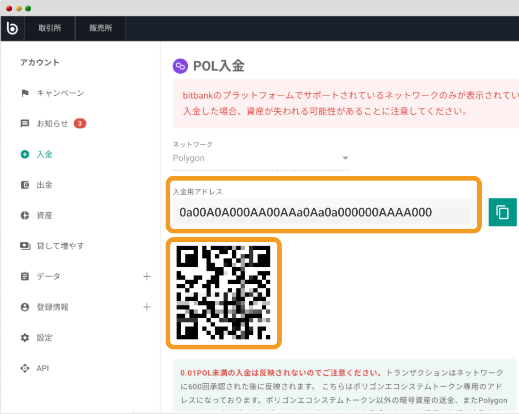Open 貸して増やす in the sidebar
Viewport: 519px width, 414px height.
coord(60,246)
